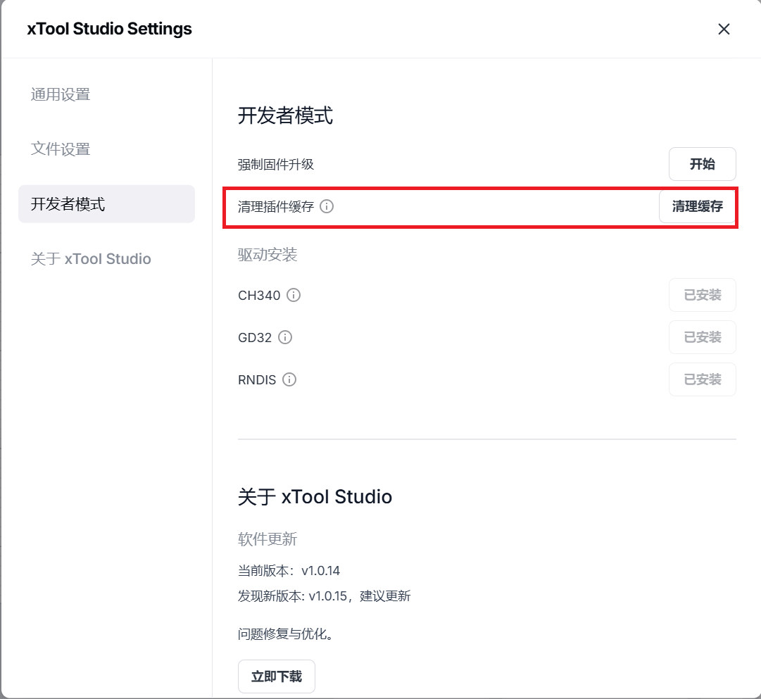Click 已安装 button for RNDIS driver
The width and height of the screenshot is (761, 699).
coord(702,379)
